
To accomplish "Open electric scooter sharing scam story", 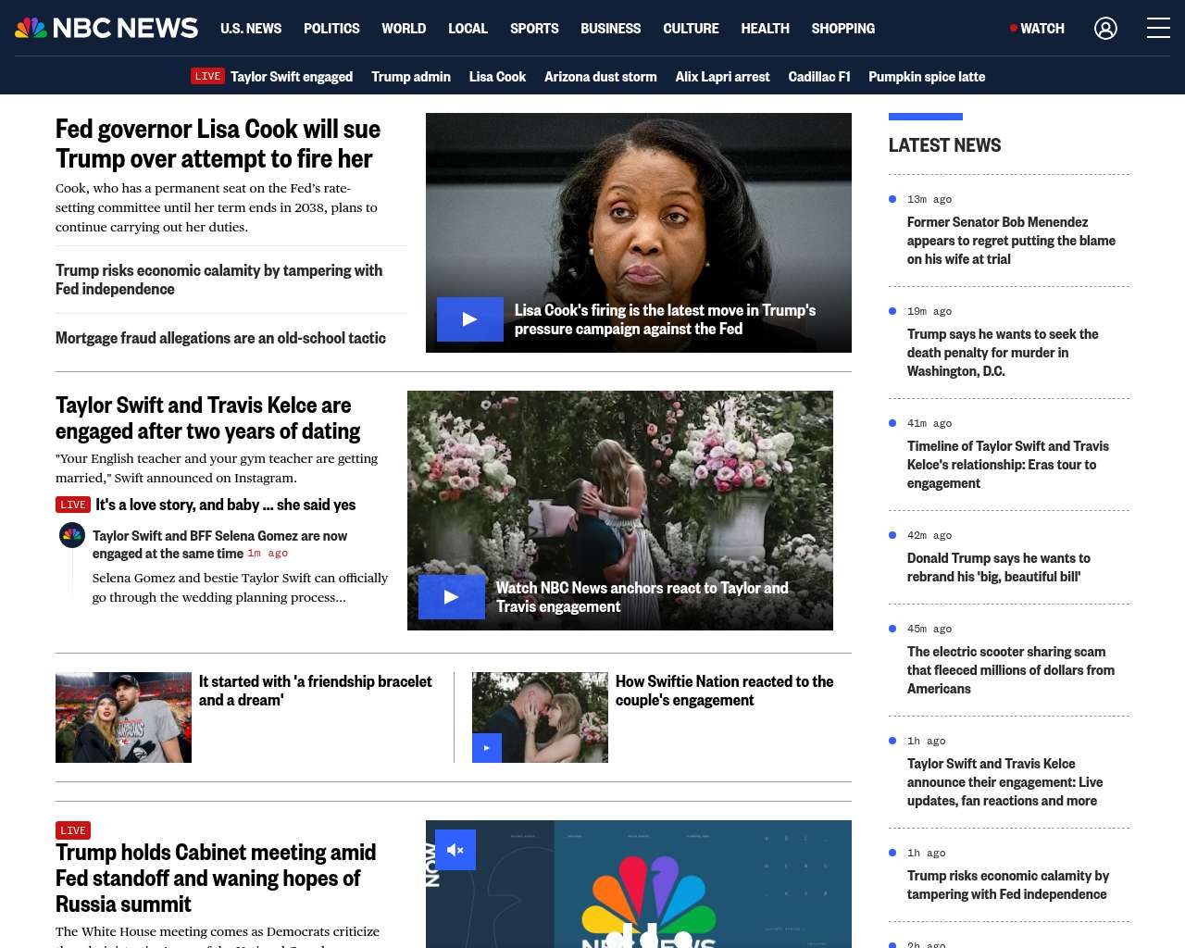I will point(1011,670).
